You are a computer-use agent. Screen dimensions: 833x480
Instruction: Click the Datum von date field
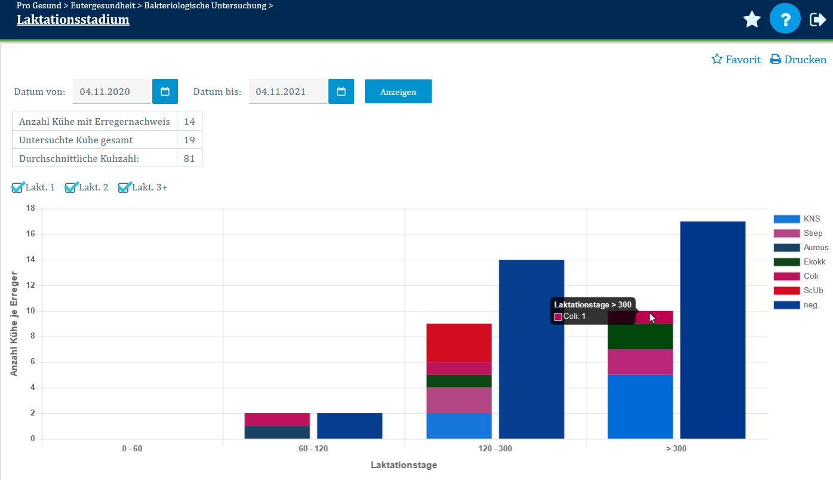click(x=112, y=91)
